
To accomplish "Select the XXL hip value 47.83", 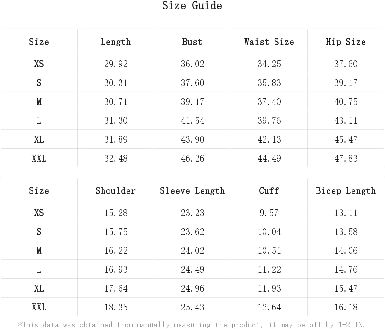I will pyautogui.click(x=346, y=158).
